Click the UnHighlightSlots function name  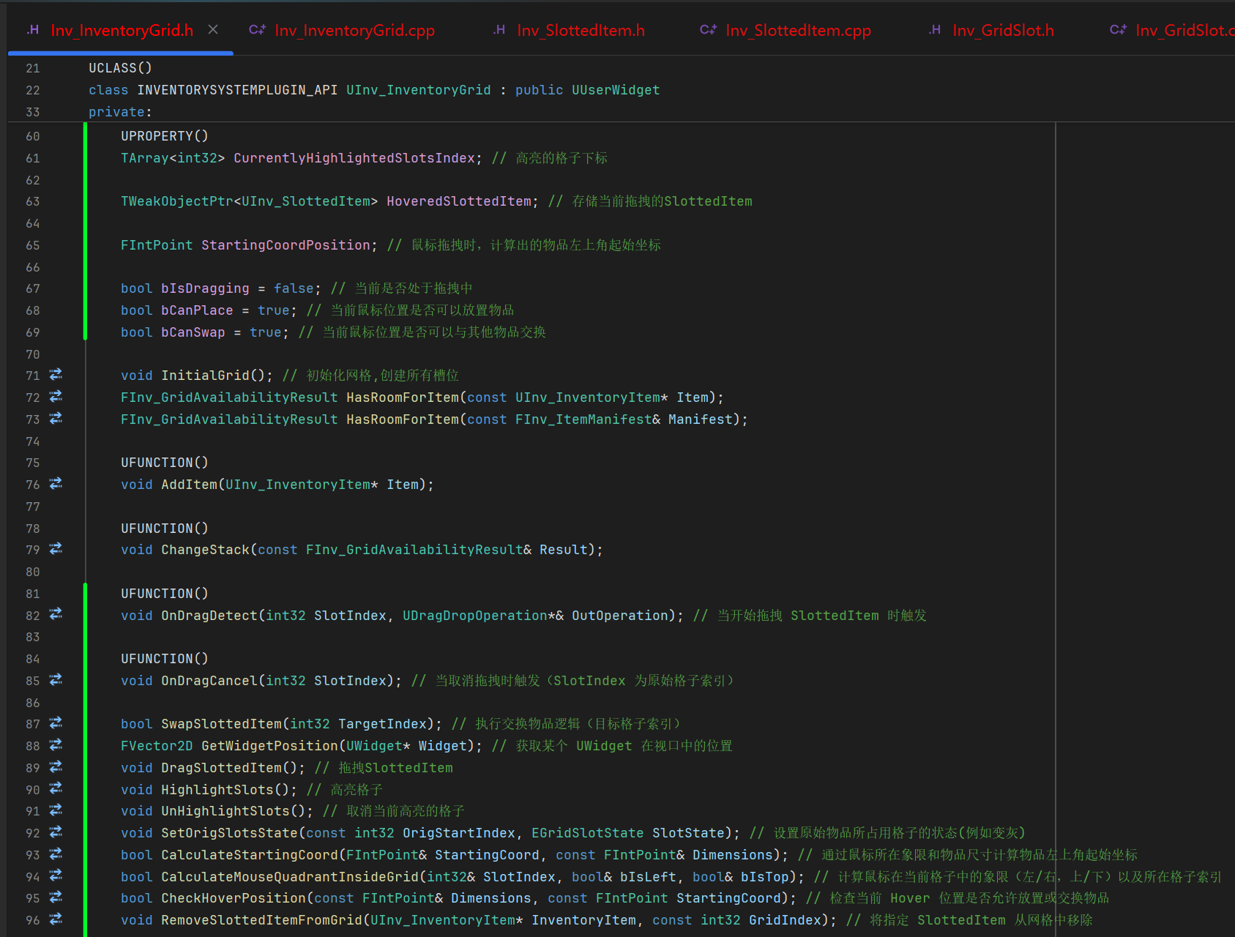225,811
